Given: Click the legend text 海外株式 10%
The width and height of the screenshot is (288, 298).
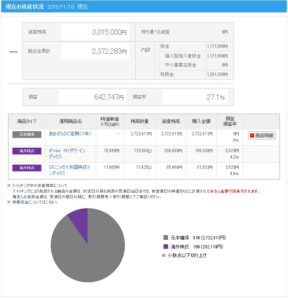Looking at the screenshot, I should [x=197, y=247].
